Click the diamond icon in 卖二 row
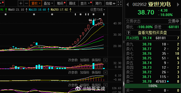 [168, 77]
